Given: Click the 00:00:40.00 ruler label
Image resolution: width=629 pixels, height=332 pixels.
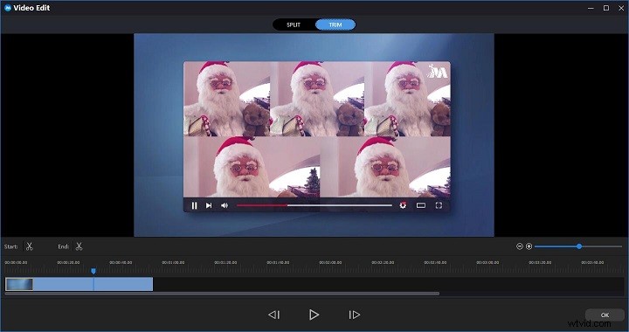Looking at the screenshot, I should [121, 263].
